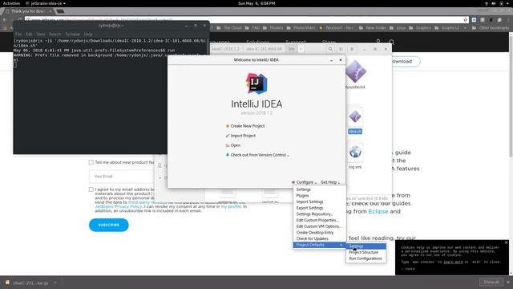Click the SUBSCRIBE button
513x289 pixels.
click(x=109, y=225)
